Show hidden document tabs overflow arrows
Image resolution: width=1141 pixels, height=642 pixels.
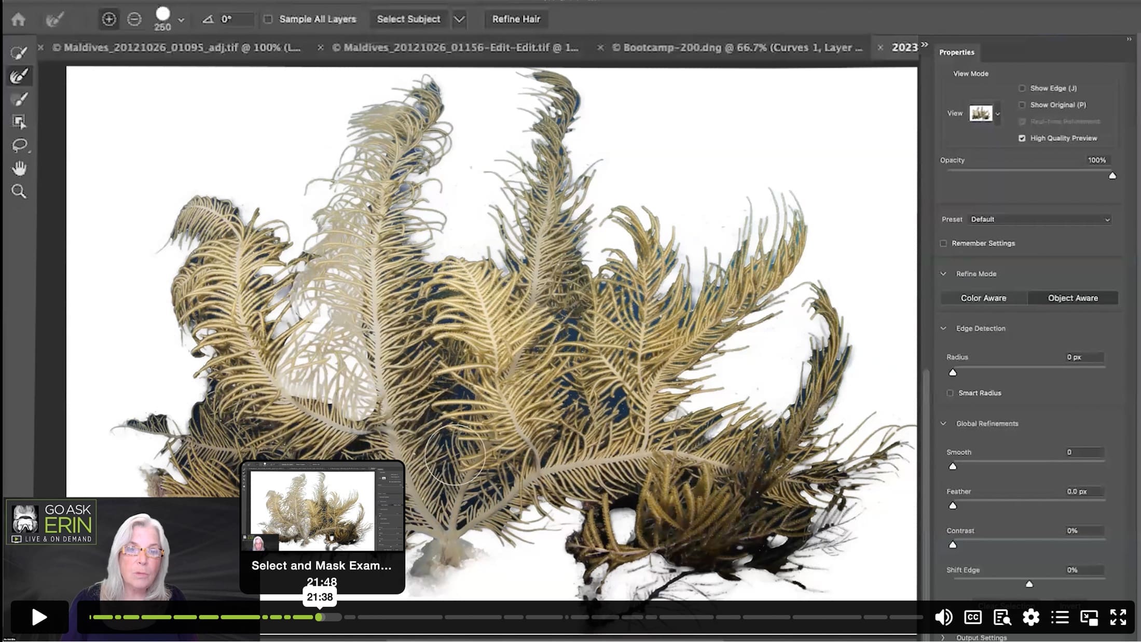(924, 45)
